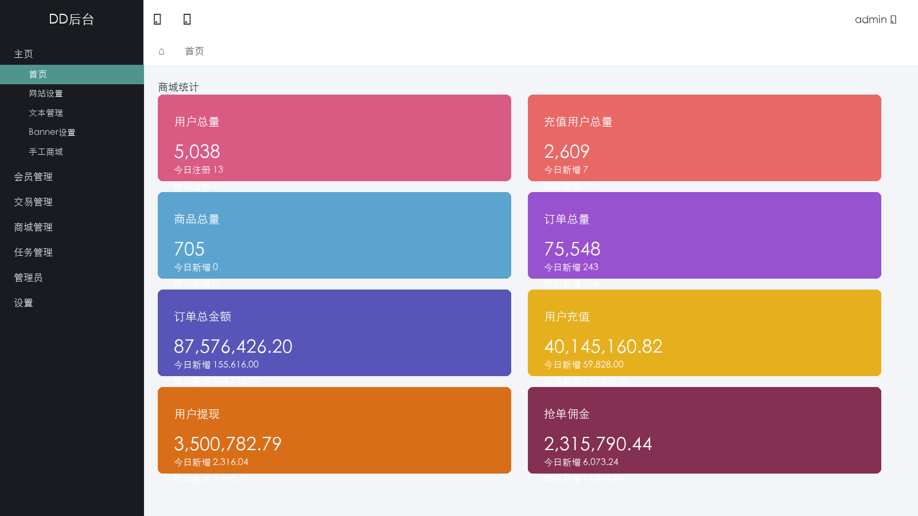The image size is (918, 516).
Task: Expand the 商城管理 sidebar menu
Action: coord(72,227)
